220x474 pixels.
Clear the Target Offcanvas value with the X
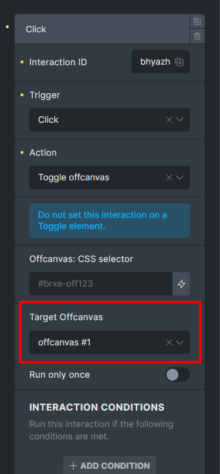[x=169, y=342]
